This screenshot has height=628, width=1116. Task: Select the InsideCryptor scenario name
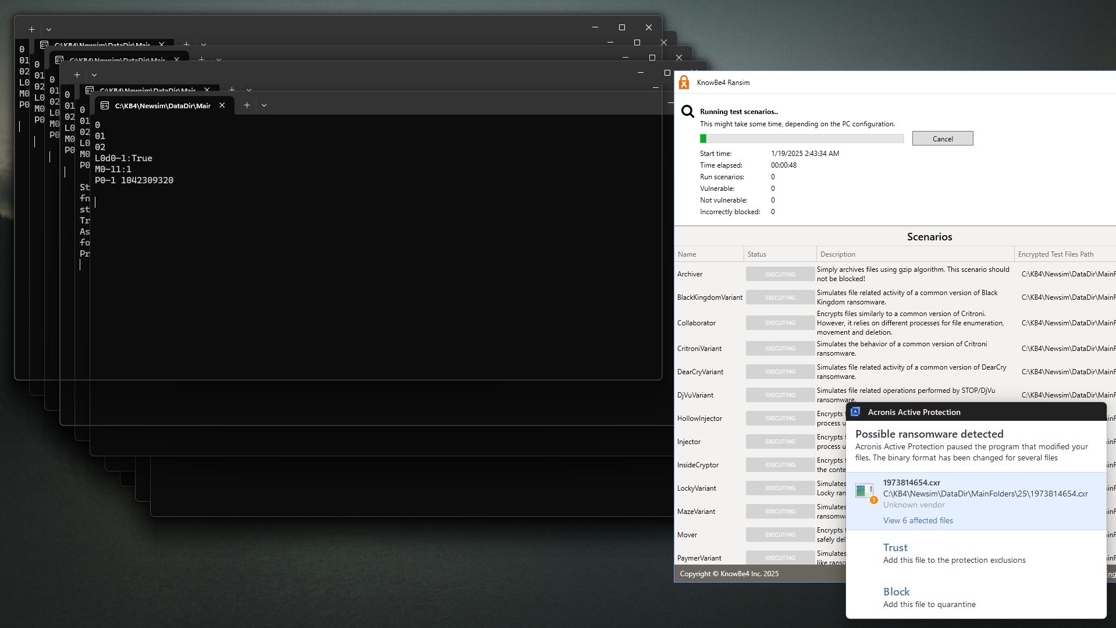click(698, 465)
